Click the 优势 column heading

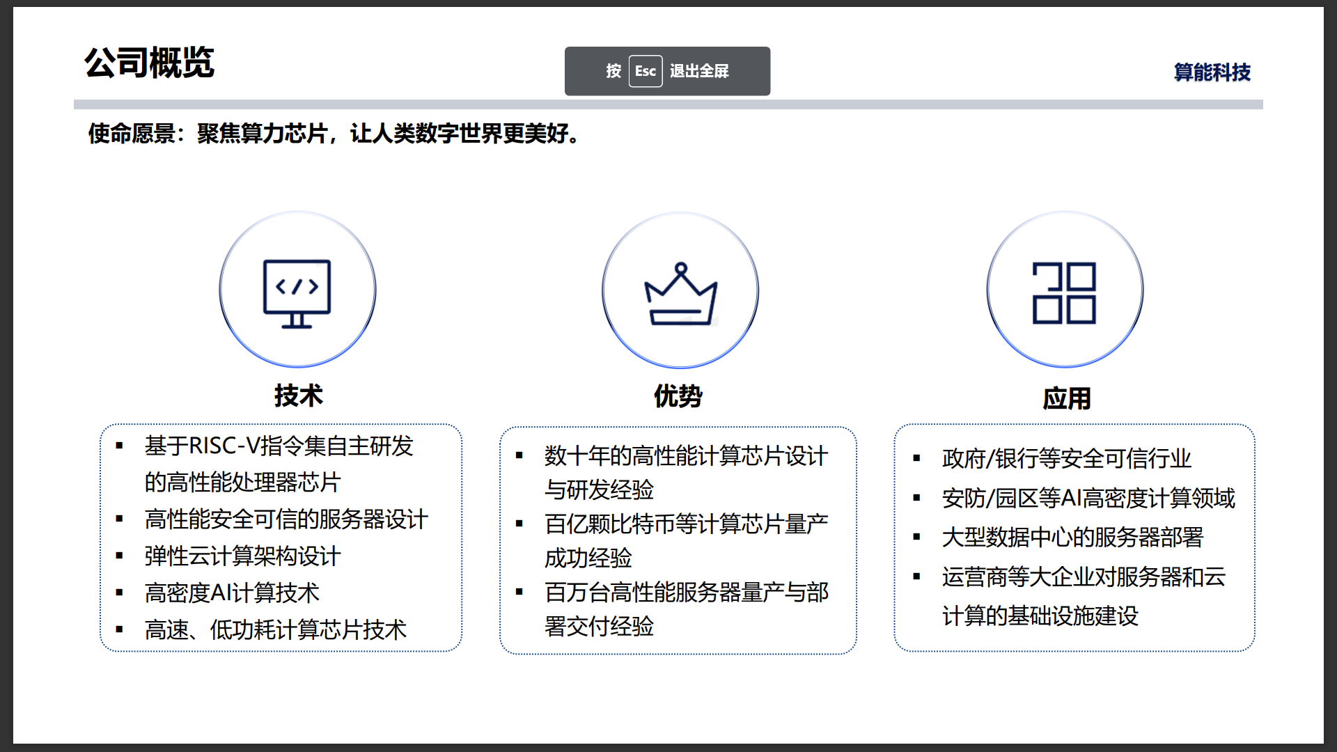pyautogui.click(x=678, y=396)
